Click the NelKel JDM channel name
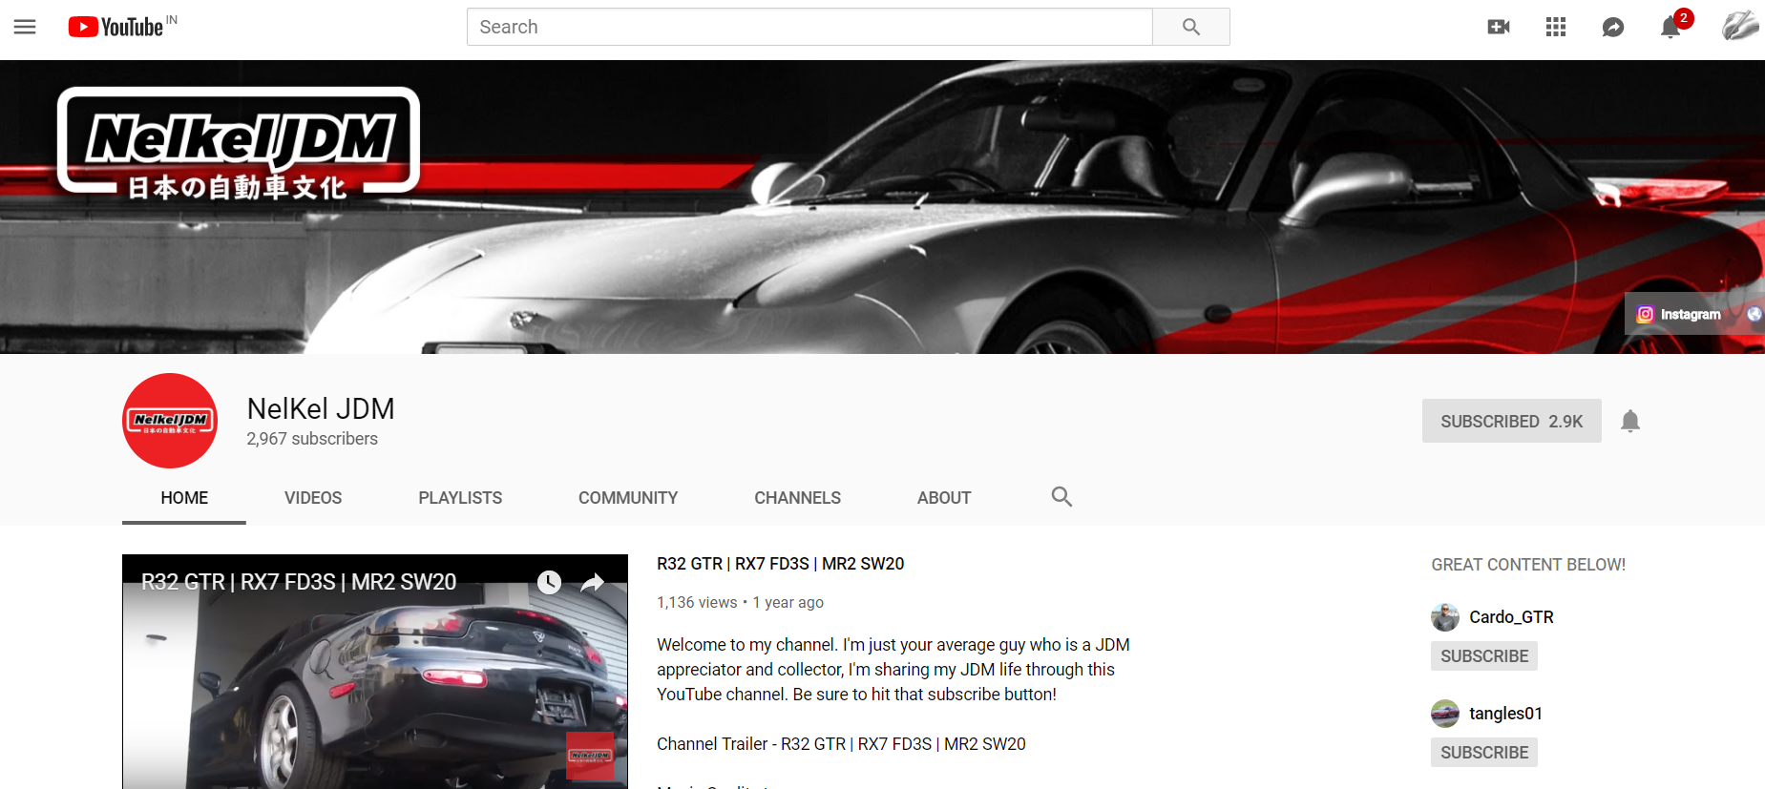The width and height of the screenshot is (1765, 789). point(321,408)
